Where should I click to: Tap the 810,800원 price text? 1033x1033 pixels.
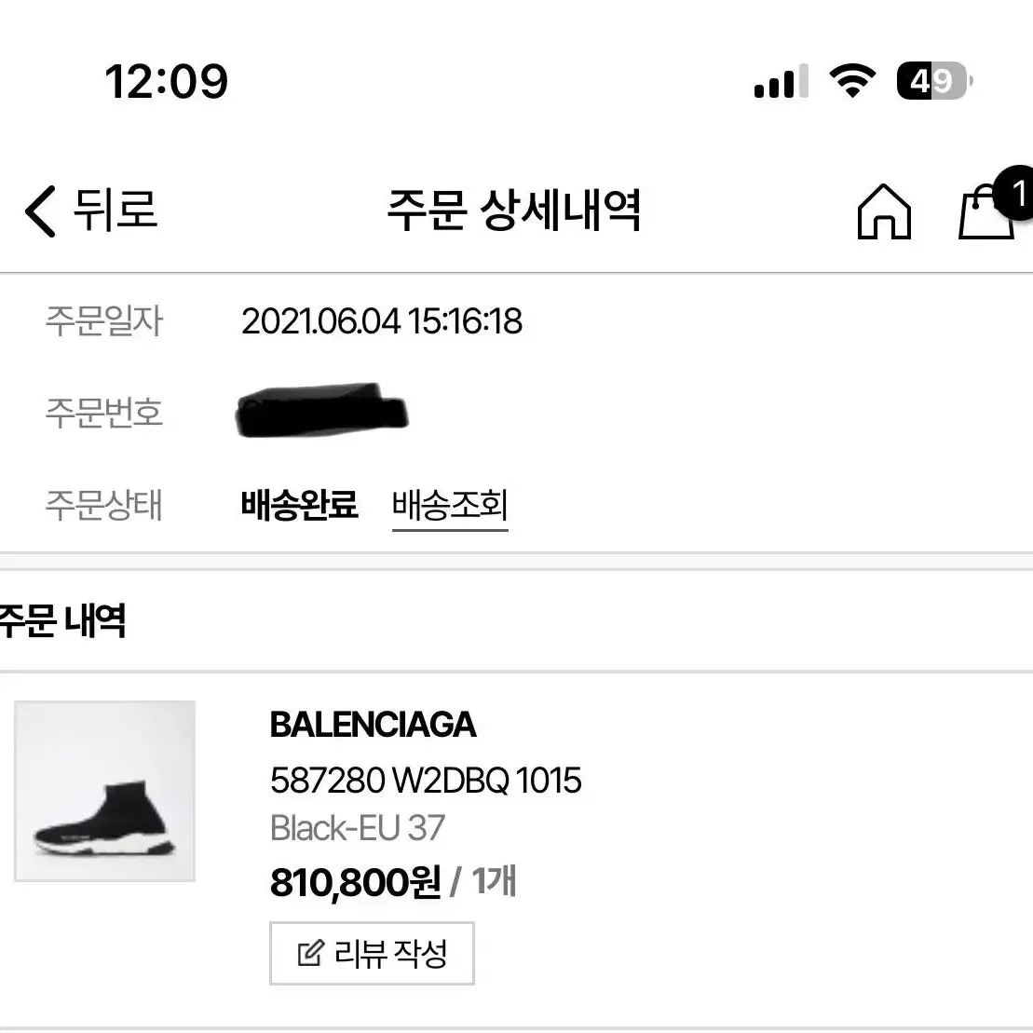[x=355, y=882]
